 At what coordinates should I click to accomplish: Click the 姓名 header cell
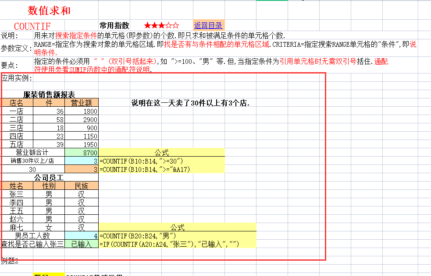17,186
